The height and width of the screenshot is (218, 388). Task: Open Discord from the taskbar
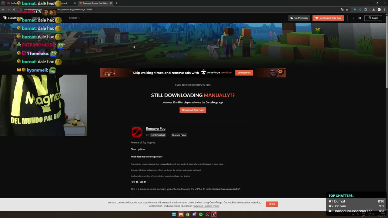pos(194,214)
